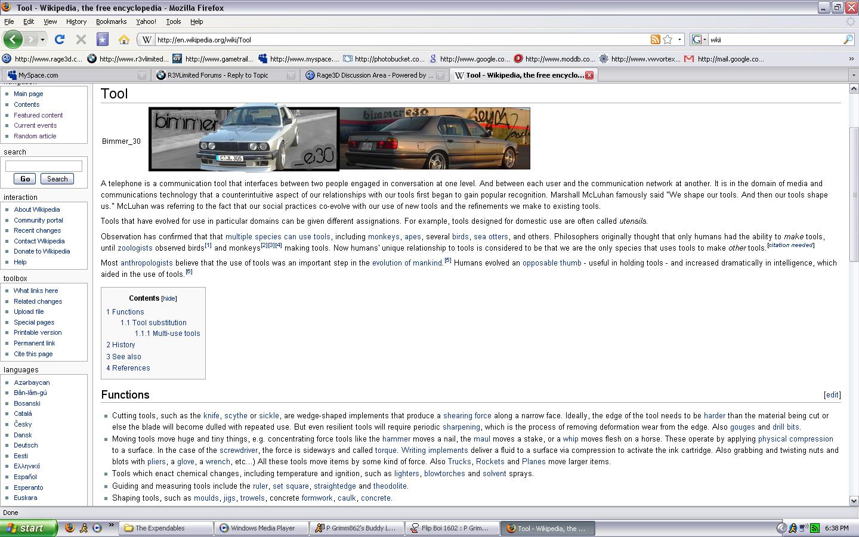The width and height of the screenshot is (859, 537).
Task: Click the magnifying glass search icon
Action: [848, 39]
